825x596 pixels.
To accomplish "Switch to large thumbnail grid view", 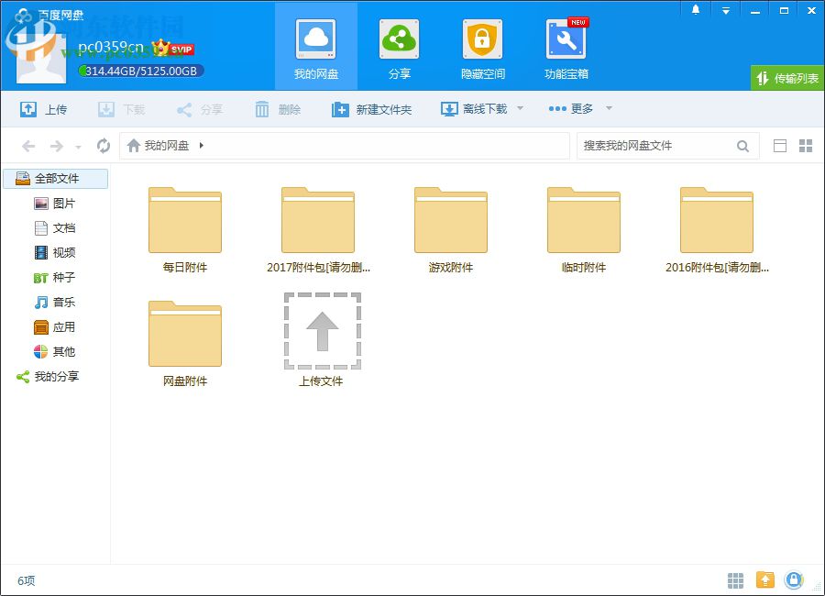I will (x=806, y=146).
